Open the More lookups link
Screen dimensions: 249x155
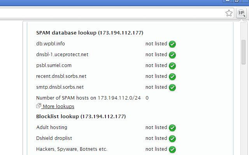(58, 107)
